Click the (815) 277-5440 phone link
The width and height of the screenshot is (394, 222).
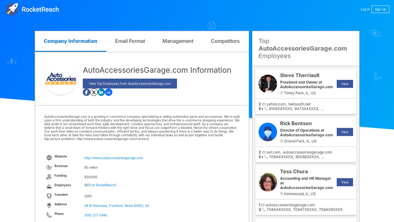click(x=96, y=215)
